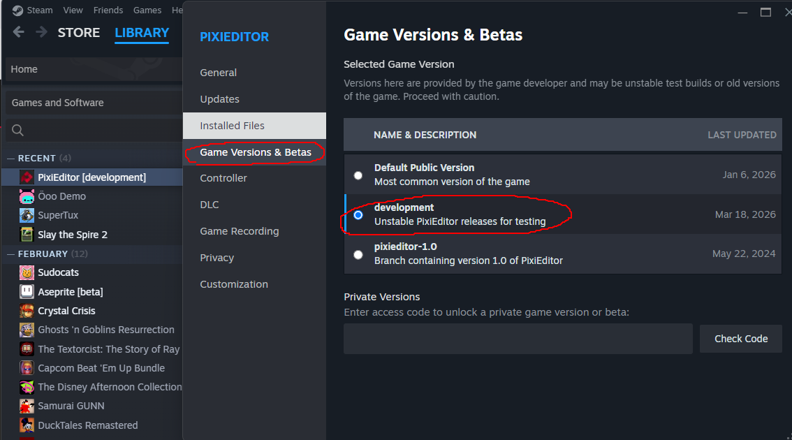
Task: Click the private version access code field
Action: [x=518, y=339]
